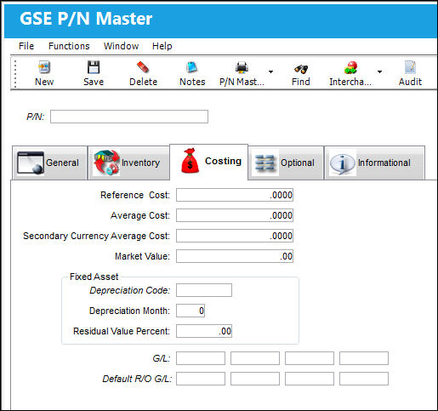Click the Reference Cost field
Viewport: 438px width, 411px height.
(x=235, y=195)
